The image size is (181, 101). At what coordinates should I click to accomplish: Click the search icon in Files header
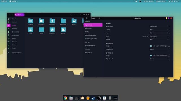pos(71,15)
